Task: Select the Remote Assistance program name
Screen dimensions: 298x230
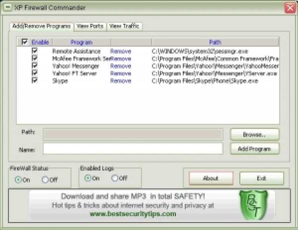Action: [76, 51]
